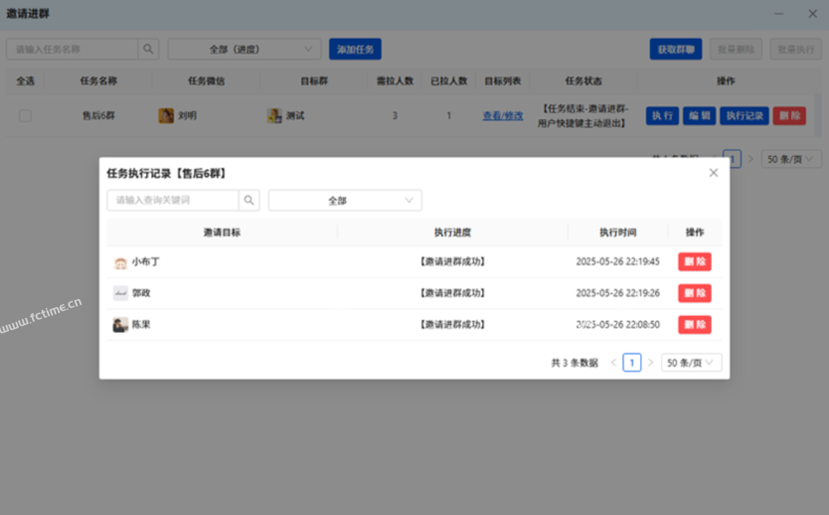
Task: Click 小布丁's avatar icon
Action: 120,262
